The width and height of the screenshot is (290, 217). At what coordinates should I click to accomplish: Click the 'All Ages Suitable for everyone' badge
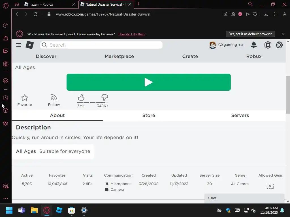click(53, 151)
